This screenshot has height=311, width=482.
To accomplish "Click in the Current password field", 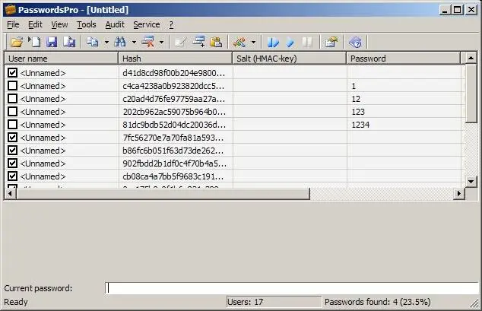I will pyautogui.click(x=292, y=288).
